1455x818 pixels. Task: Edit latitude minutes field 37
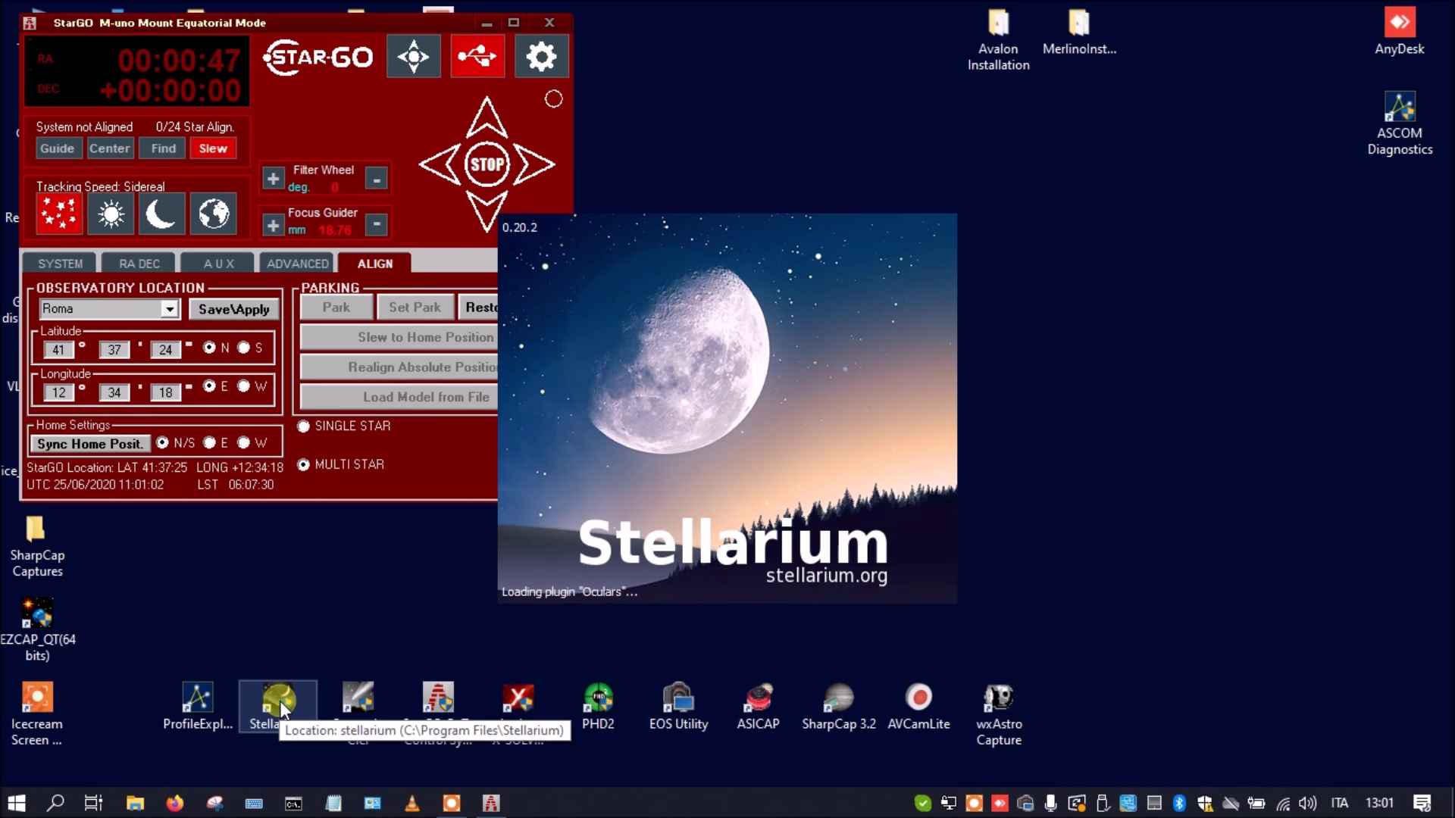[x=114, y=349]
